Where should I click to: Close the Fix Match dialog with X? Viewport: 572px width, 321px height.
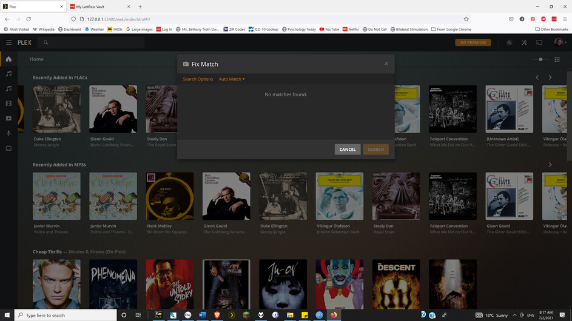(386, 64)
